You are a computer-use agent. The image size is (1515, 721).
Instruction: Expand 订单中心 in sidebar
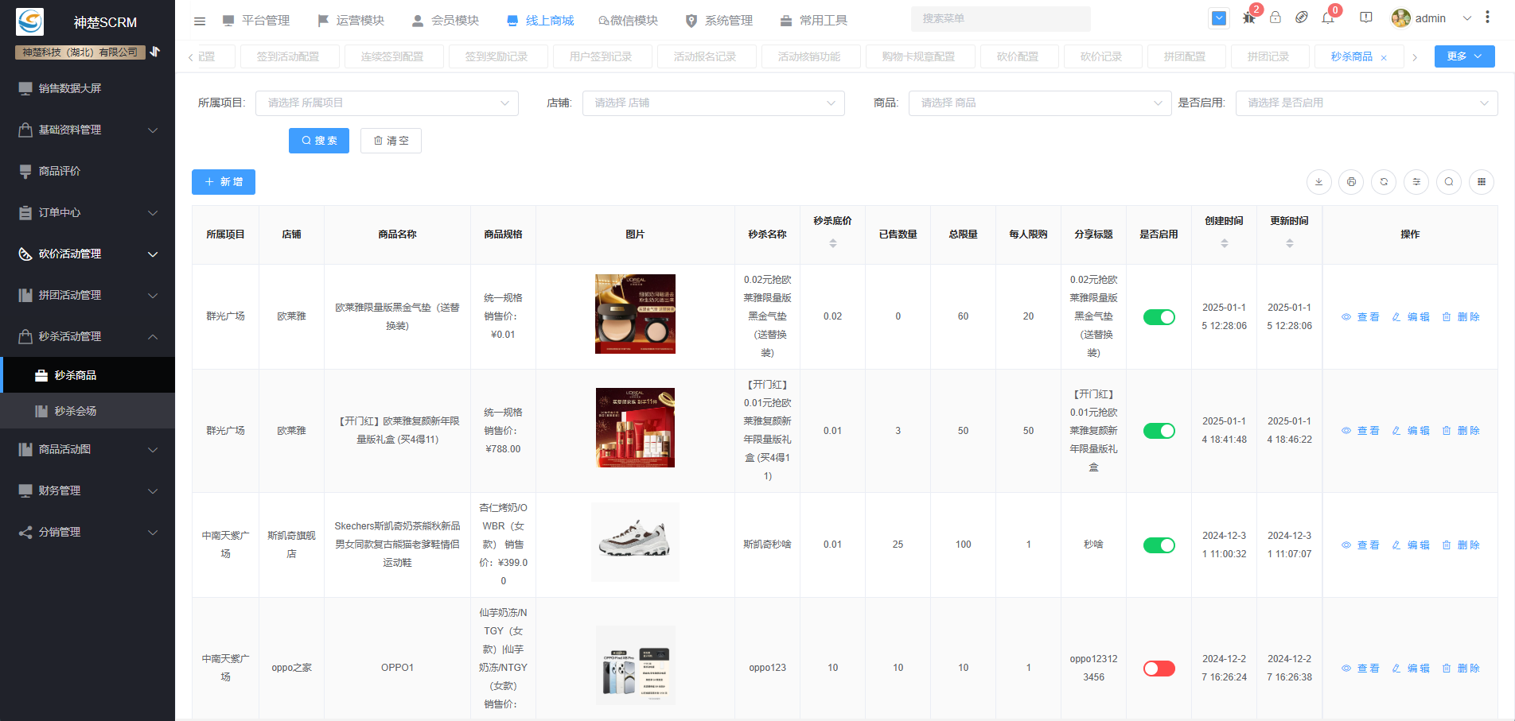(88, 212)
